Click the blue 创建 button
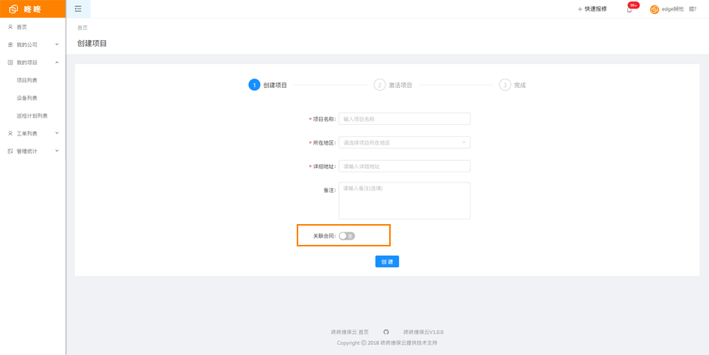The height and width of the screenshot is (355, 709). [x=387, y=262]
